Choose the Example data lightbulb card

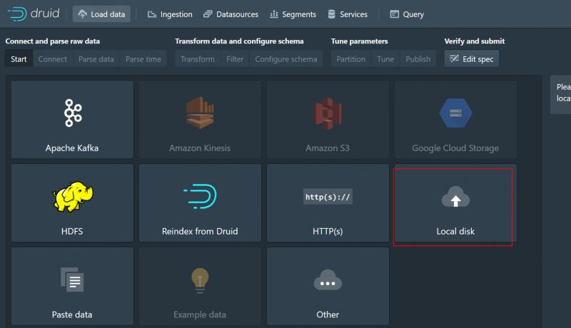200,286
